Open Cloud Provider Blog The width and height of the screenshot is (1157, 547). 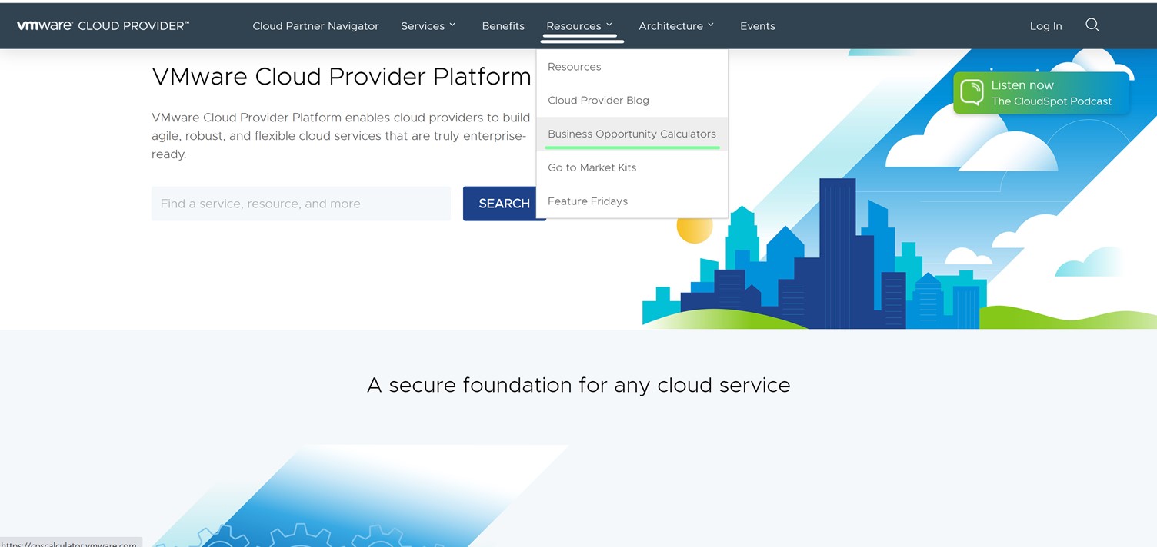[632, 101]
